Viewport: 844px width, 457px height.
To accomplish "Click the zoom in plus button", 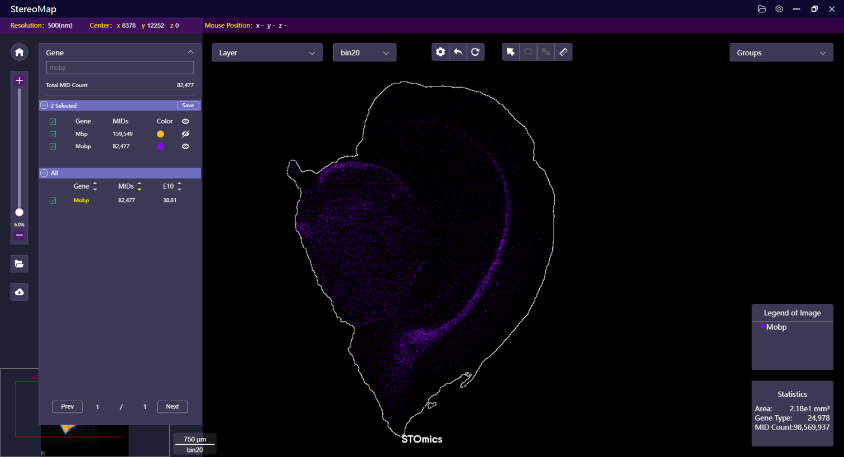I will (x=19, y=80).
